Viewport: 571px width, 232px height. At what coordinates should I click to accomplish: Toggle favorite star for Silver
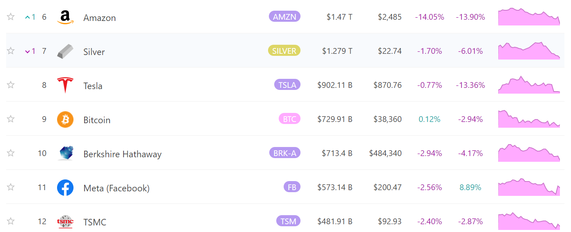pos(11,51)
